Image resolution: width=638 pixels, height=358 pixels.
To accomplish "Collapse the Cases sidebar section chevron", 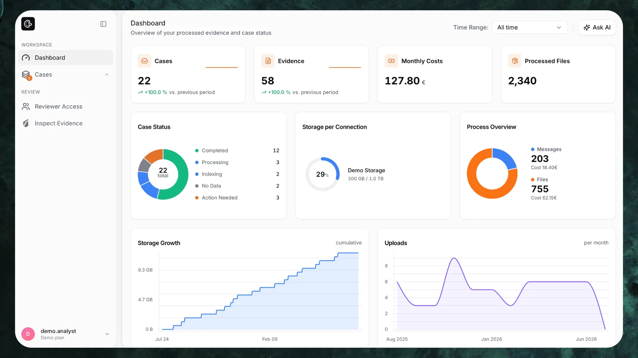I will point(107,75).
